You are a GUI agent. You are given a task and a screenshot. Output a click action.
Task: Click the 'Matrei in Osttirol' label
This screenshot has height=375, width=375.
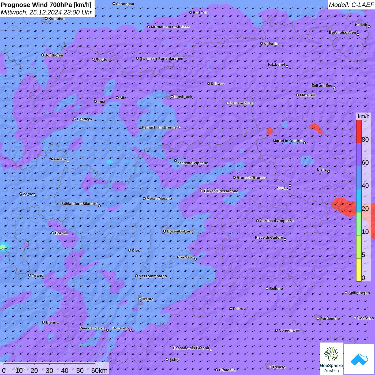(x=288, y=141)
